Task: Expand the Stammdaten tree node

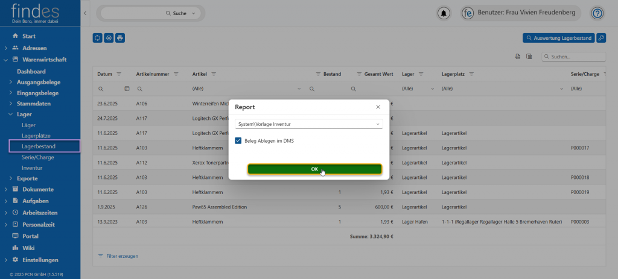Action: click(x=10, y=104)
